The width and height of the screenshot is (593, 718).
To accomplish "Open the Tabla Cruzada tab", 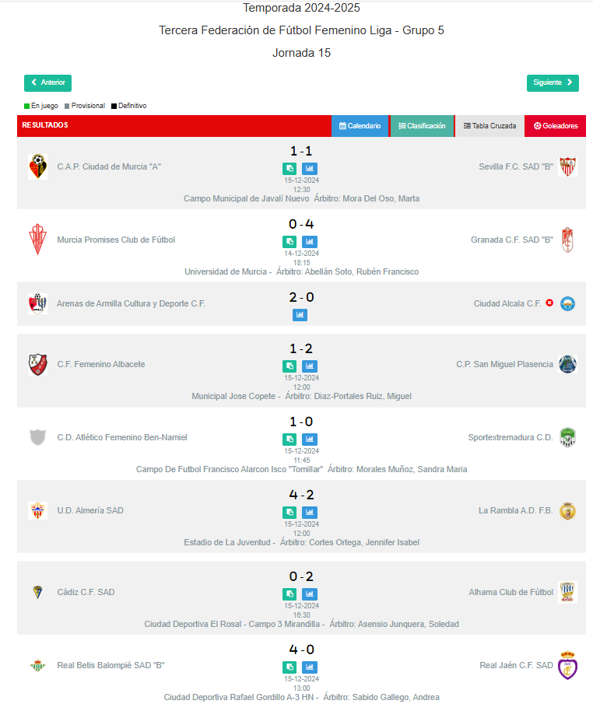I will [x=489, y=126].
